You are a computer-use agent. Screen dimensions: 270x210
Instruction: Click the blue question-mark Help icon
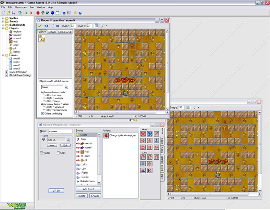point(80,13)
